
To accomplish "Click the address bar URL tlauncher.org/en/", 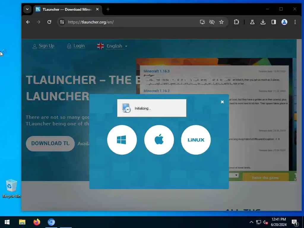I will point(91,22).
